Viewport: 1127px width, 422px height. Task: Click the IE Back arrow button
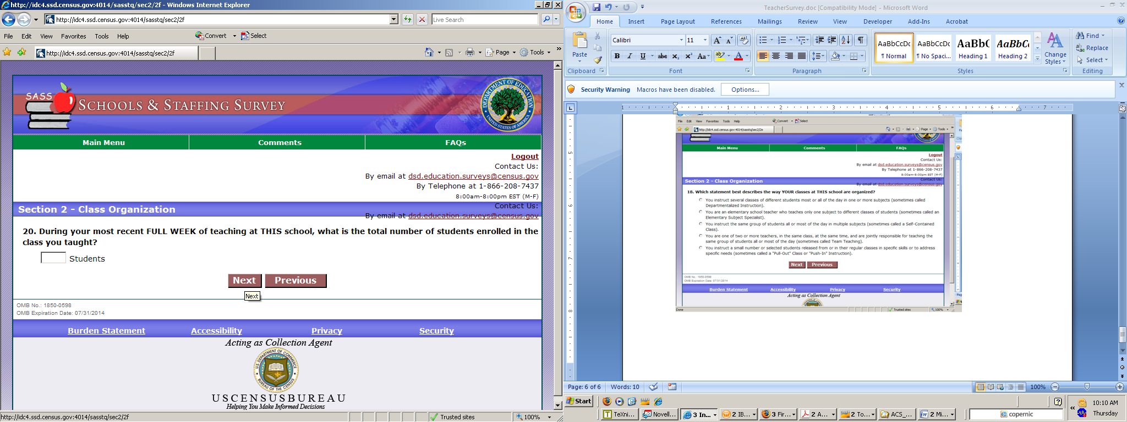coord(8,20)
